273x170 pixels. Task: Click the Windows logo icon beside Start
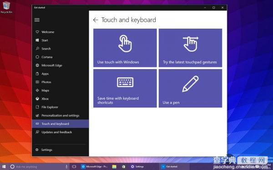pyautogui.click(x=37, y=40)
